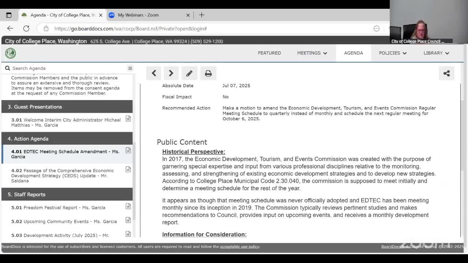
Task: Open document icon for item 3.01
Action: [128, 119]
